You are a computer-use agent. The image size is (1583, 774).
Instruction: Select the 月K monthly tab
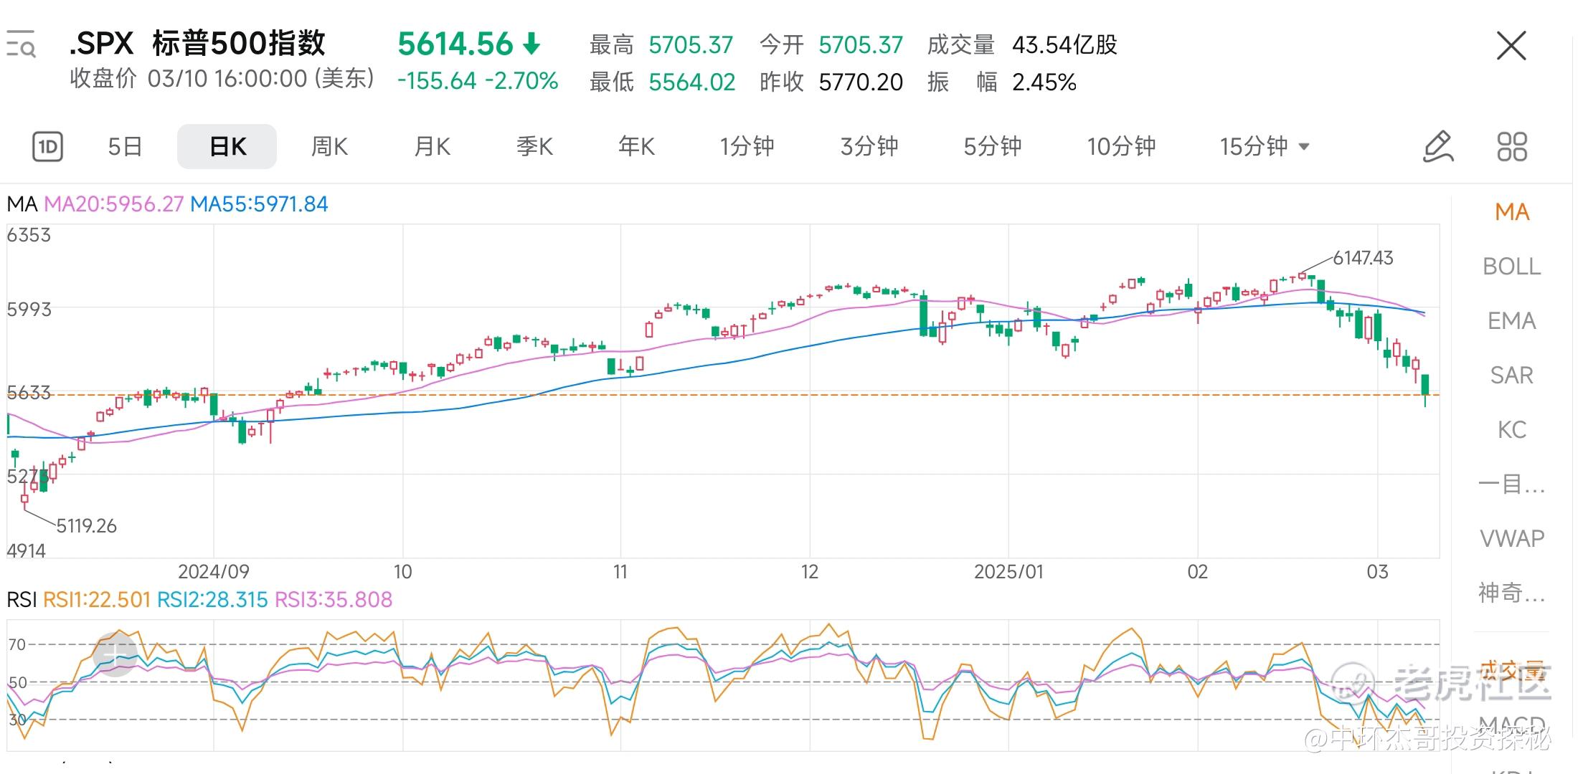click(x=432, y=147)
